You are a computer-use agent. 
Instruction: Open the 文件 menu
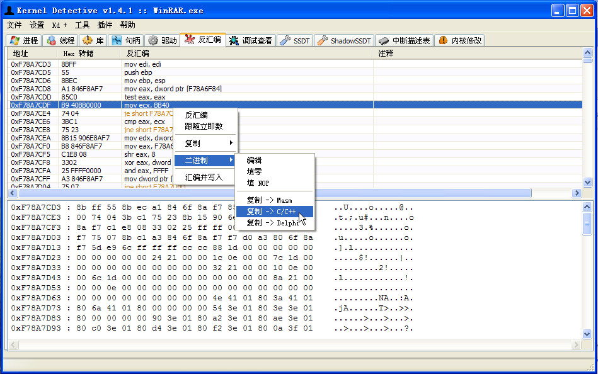tap(14, 25)
